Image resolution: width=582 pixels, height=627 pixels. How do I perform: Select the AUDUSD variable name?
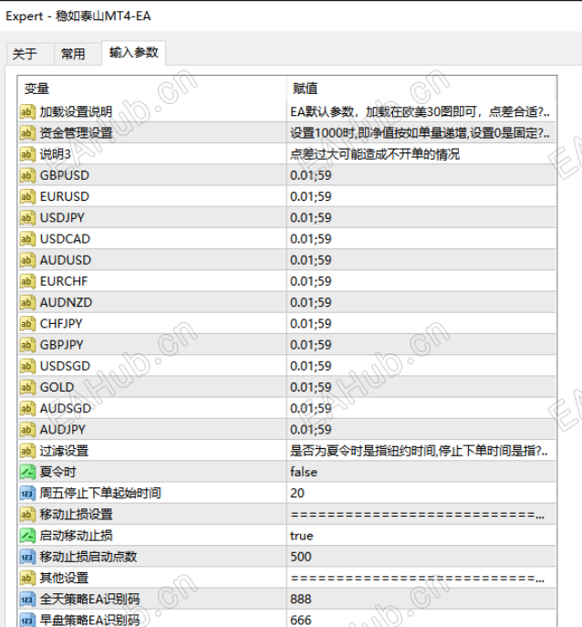tap(66, 260)
